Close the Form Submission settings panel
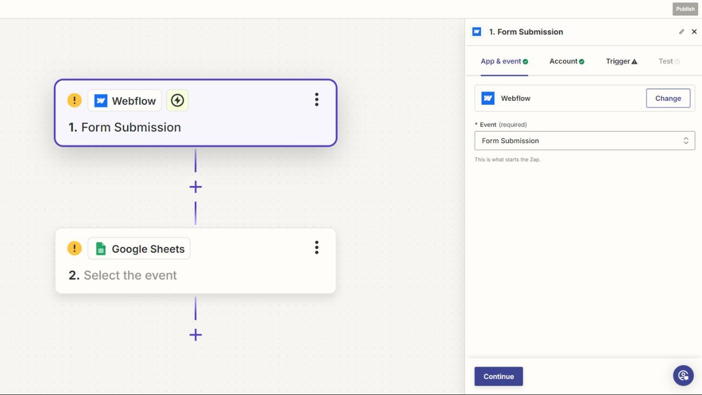The image size is (702, 395). [694, 31]
